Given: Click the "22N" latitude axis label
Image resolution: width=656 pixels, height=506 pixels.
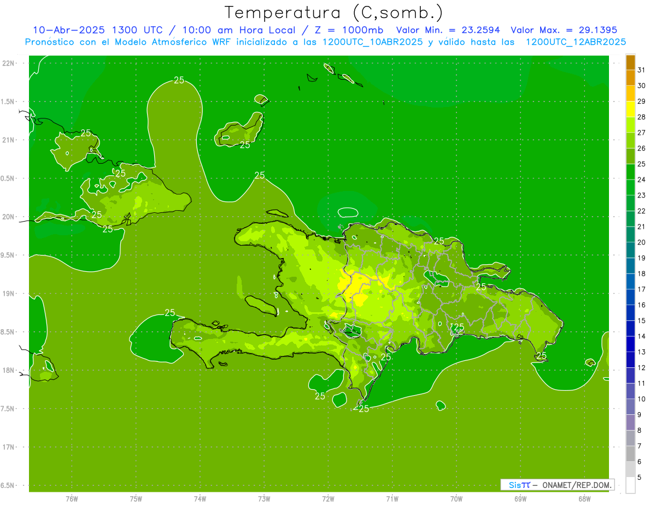Looking at the screenshot, I should (x=8, y=63).
